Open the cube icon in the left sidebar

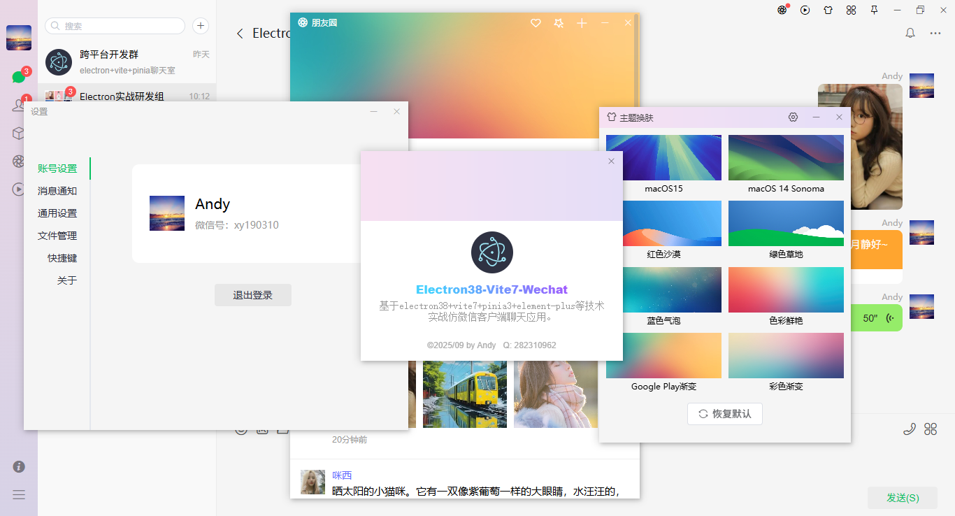(18, 133)
